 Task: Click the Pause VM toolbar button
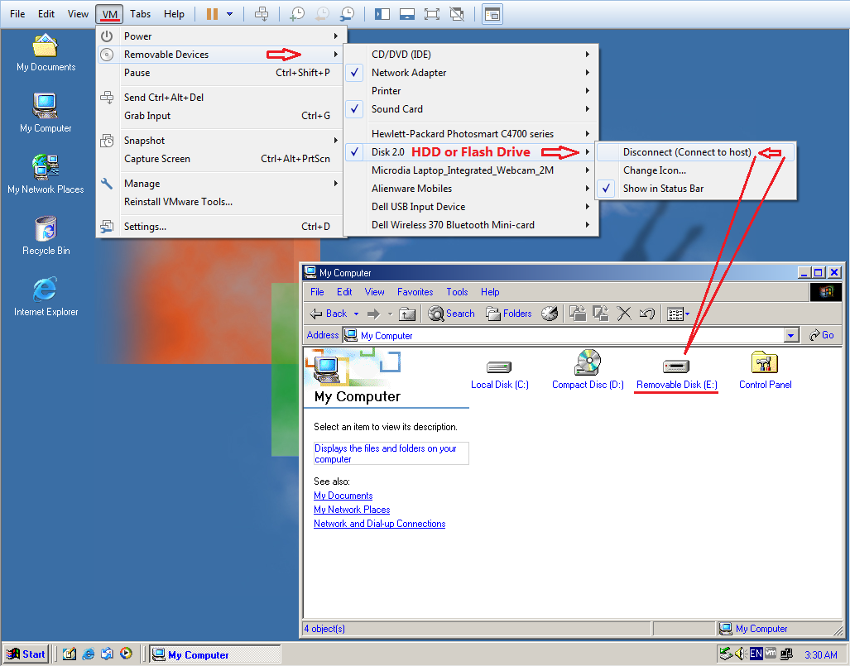[212, 14]
